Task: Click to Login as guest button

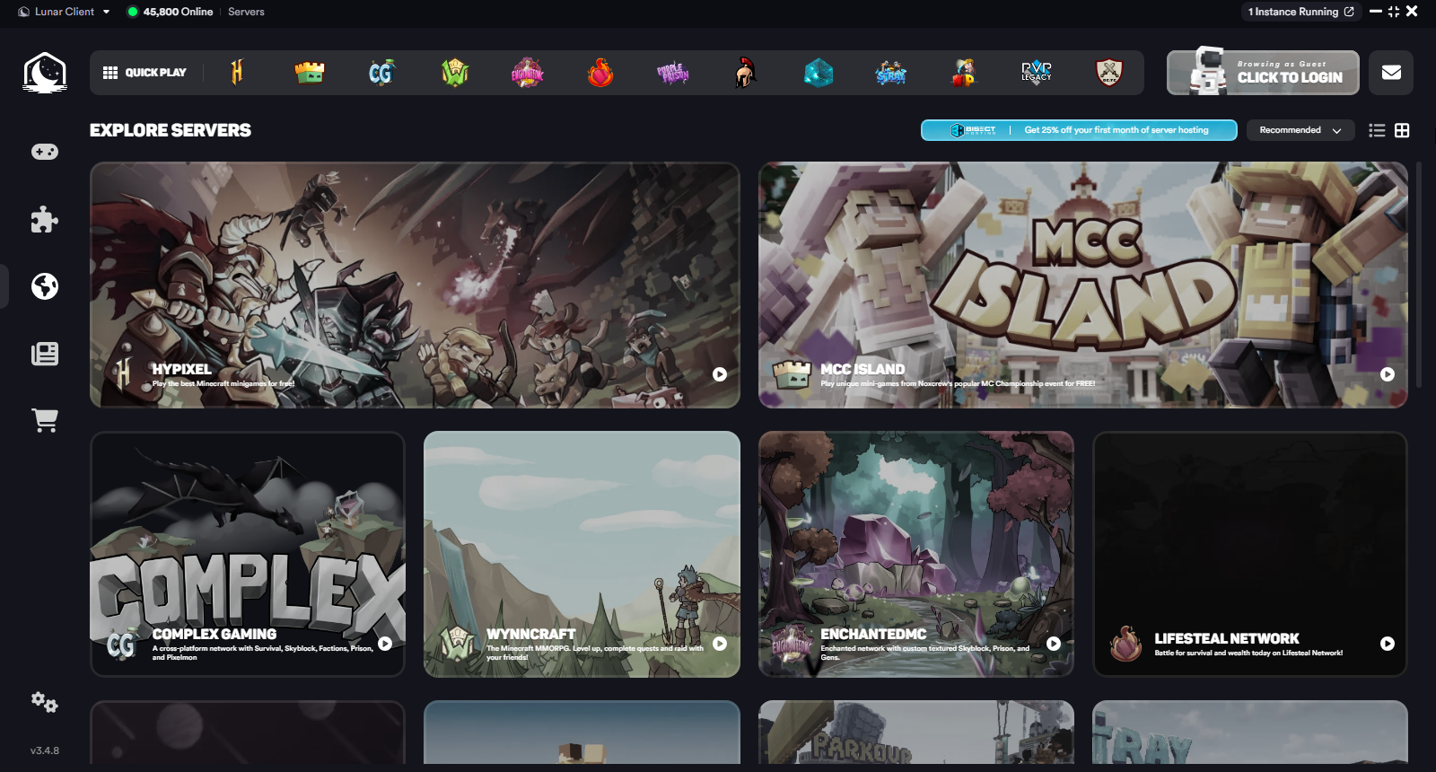Action: [x=1263, y=73]
